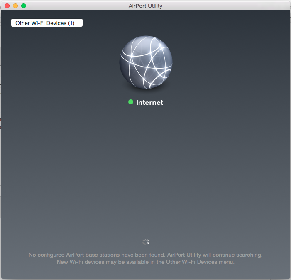This screenshot has height=280, width=291.
Task: Select the Internet globe icon
Action: 146,62
